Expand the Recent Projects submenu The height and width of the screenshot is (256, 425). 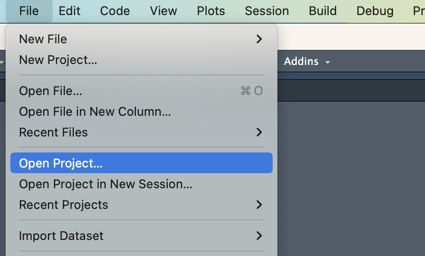tap(142, 205)
